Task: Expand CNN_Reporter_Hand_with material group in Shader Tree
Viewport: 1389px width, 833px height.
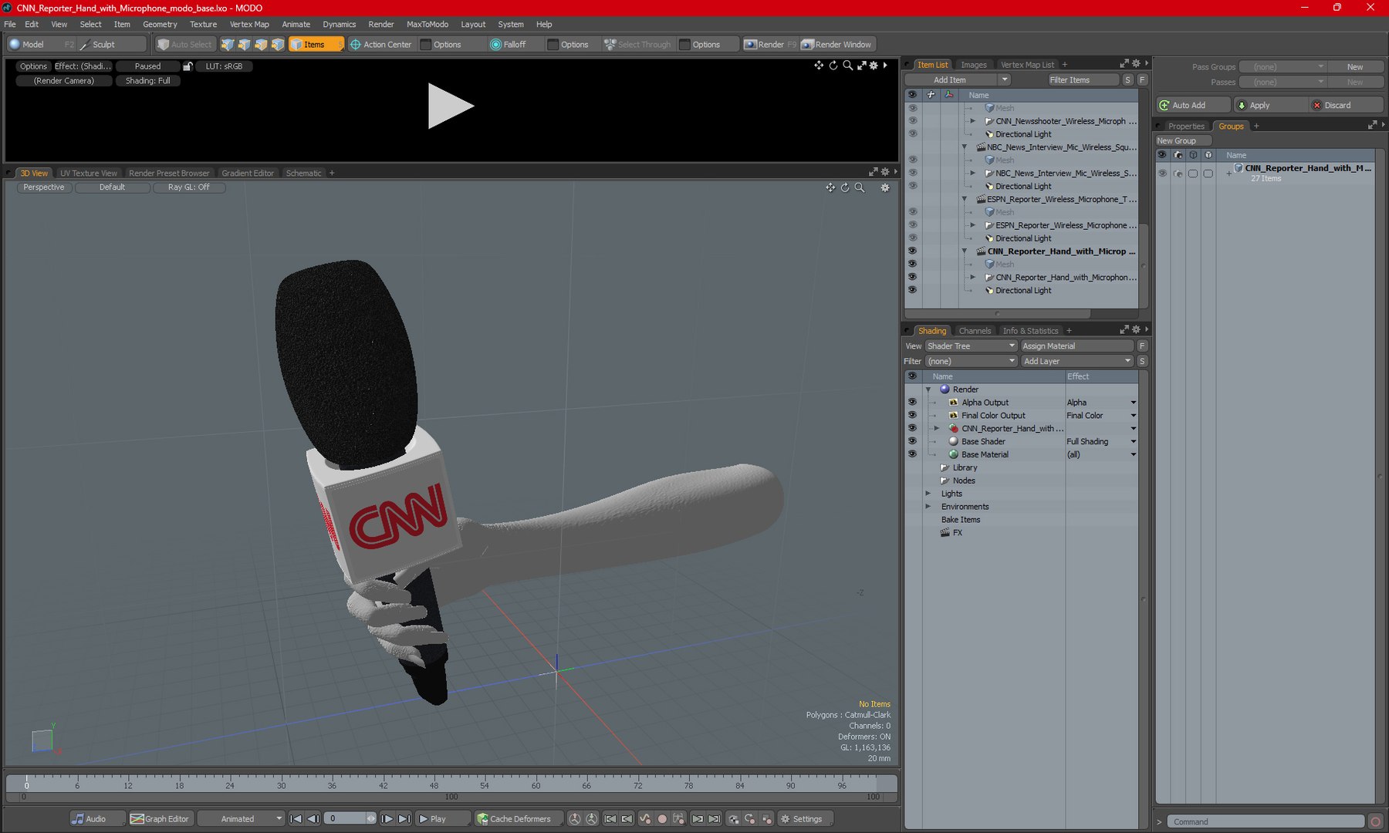Action: click(937, 428)
